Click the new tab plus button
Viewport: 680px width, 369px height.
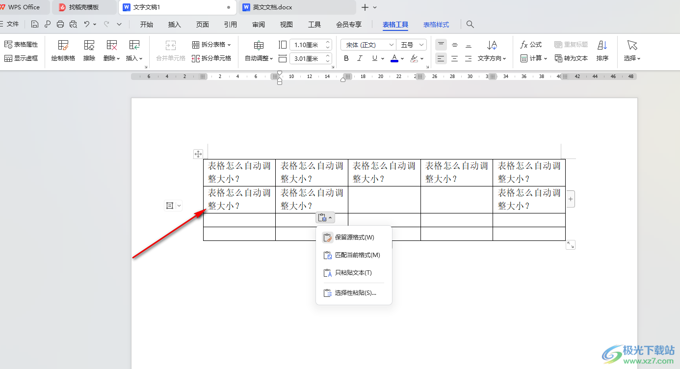[x=365, y=7]
